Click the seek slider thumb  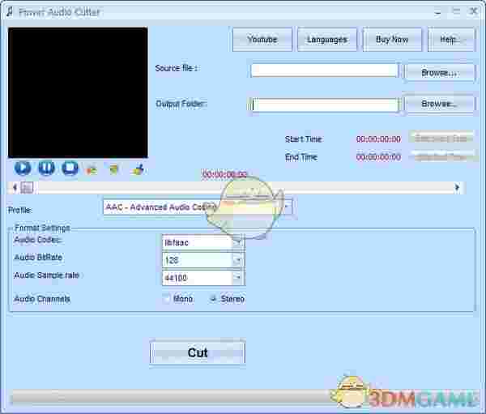coord(27,188)
